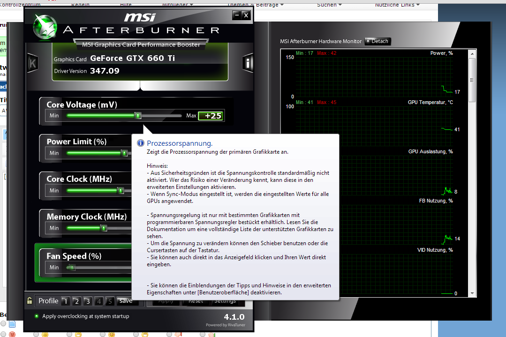Screen dimensions: 506x337
Task: Open the Suchen dropdown in forum menu
Action: click(329, 4)
